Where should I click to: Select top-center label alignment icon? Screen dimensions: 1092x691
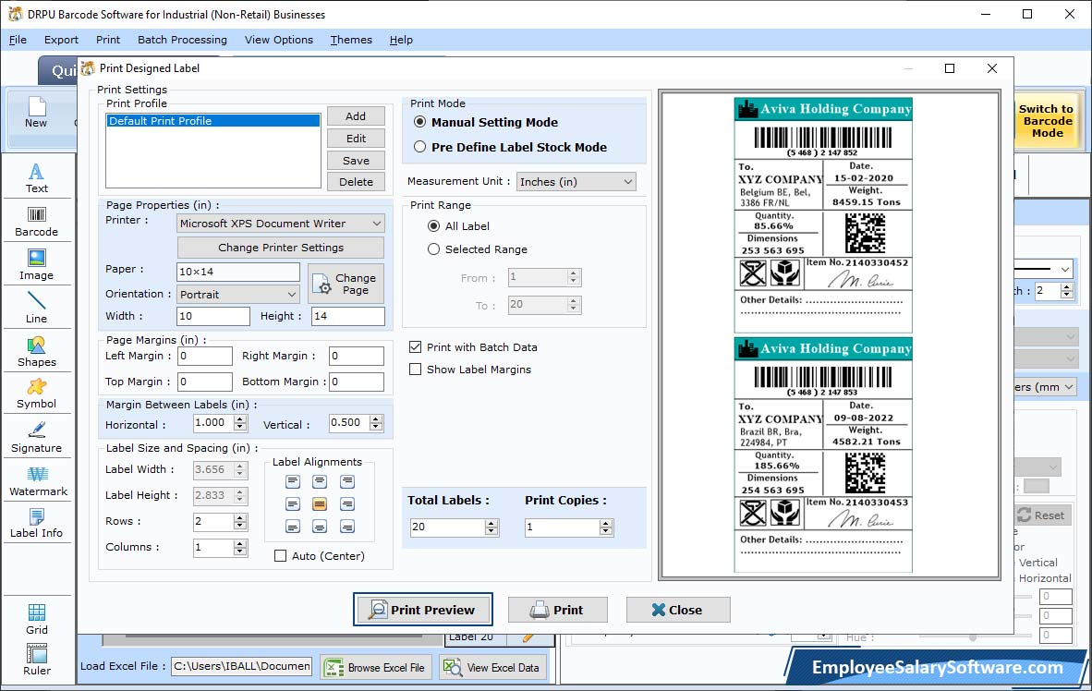[320, 481]
